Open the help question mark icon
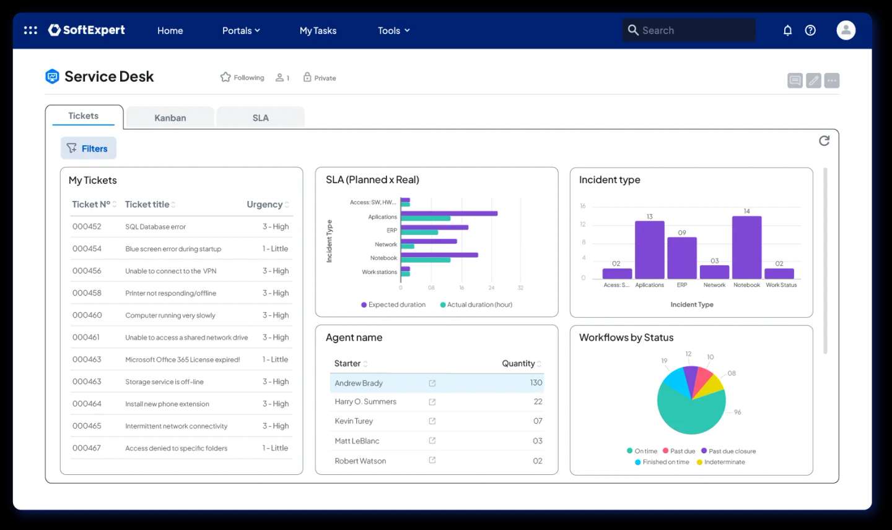This screenshot has width=892, height=530. click(x=810, y=30)
